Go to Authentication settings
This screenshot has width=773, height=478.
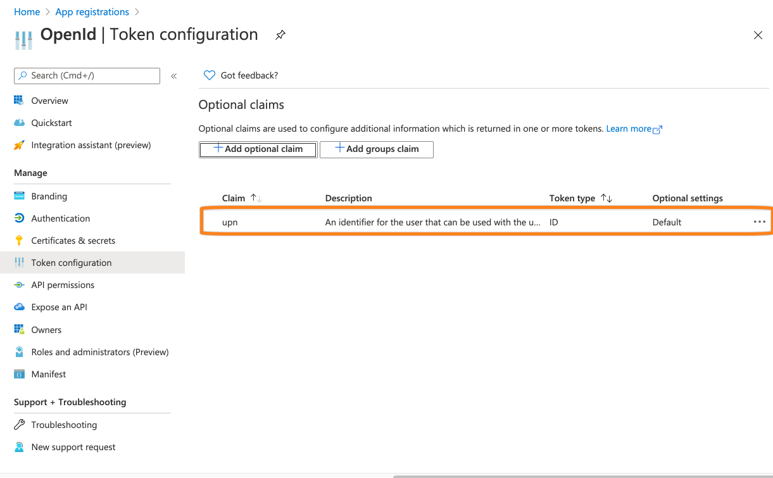[x=60, y=218]
